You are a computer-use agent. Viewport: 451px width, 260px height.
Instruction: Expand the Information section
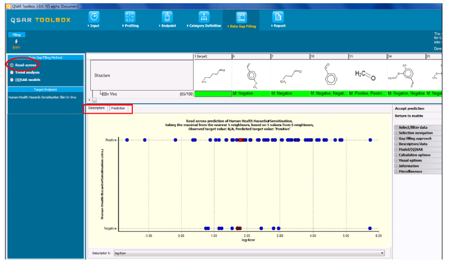[396, 166]
